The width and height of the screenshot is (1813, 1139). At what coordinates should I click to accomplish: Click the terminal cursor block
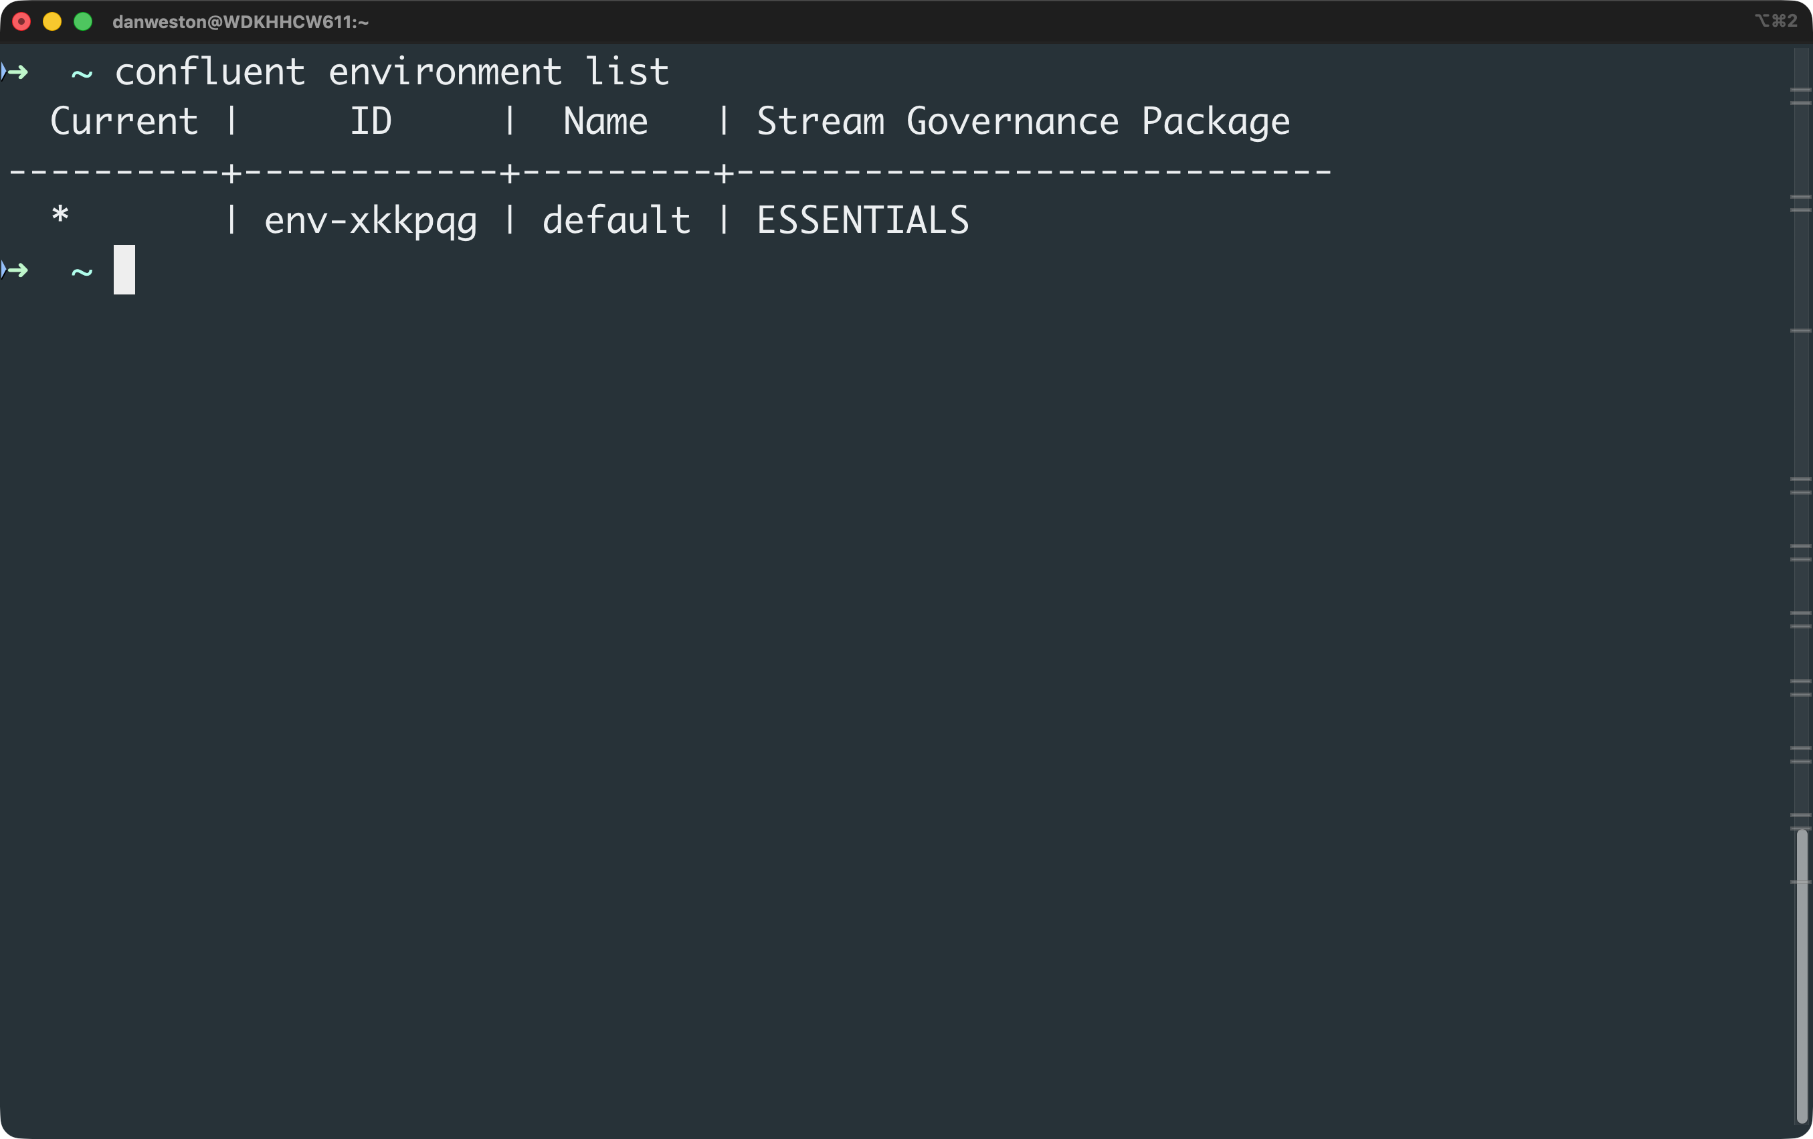tap(124, 270)
